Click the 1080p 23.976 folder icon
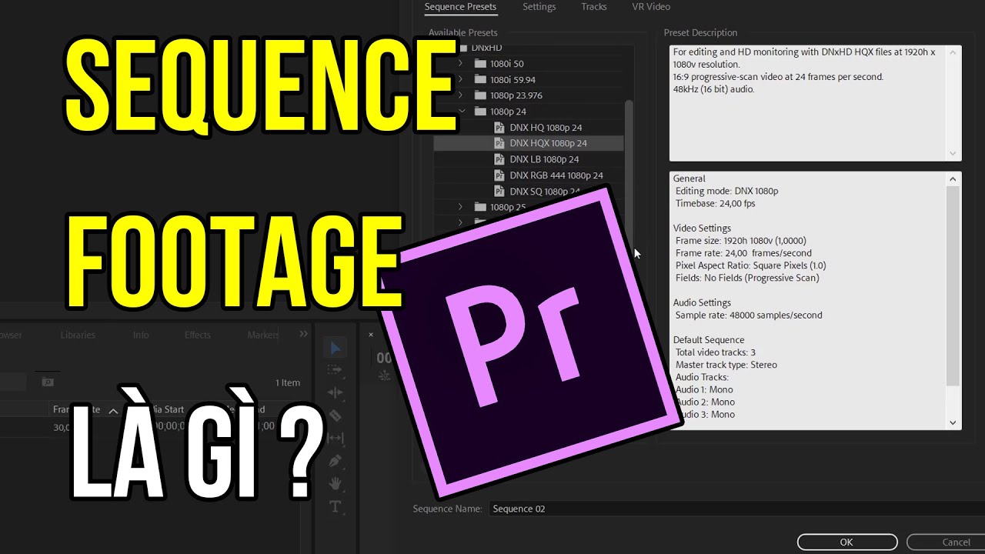Image resolution: width=985 pixels, height=554 pixels. 481,95
